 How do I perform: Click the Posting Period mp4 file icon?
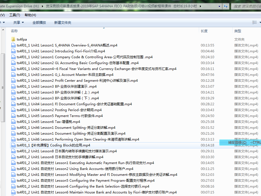click(13, 110)
